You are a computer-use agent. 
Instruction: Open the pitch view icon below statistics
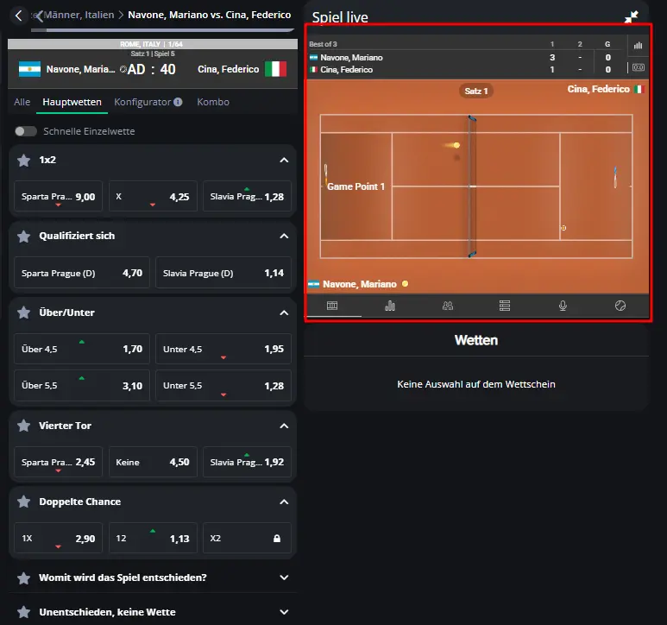click(638, 67)
